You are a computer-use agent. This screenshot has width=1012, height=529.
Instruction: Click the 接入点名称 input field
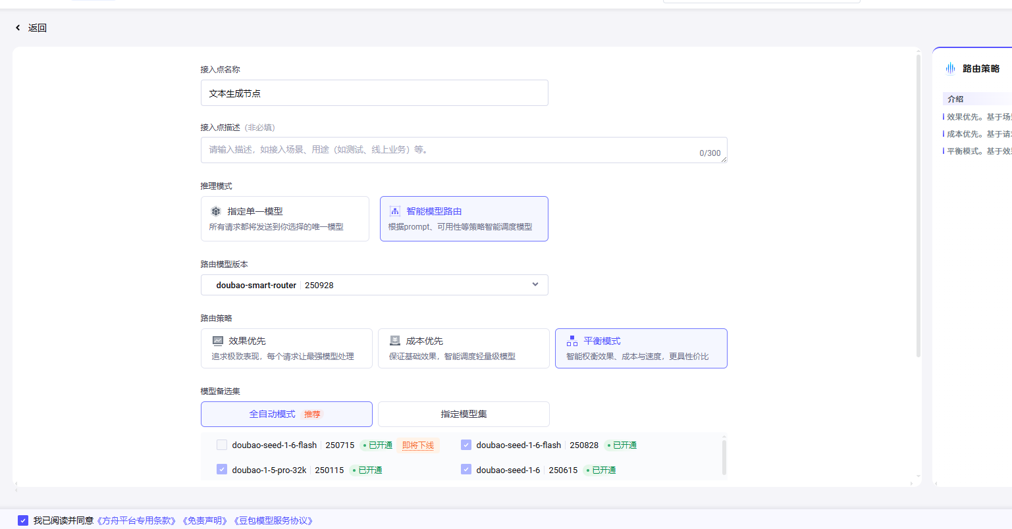click(x=374, y=93)
